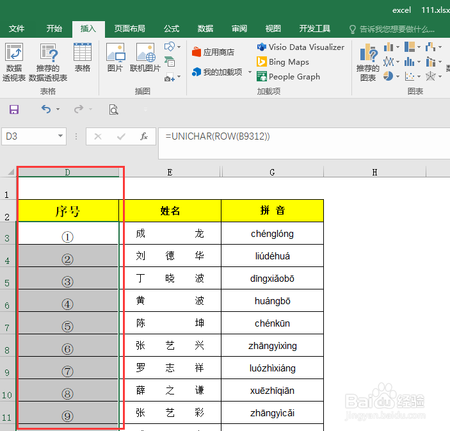Open Recommended PivotTables
Image resolution: width=450 pixels, height=431 pixels.
click(48, 62)
